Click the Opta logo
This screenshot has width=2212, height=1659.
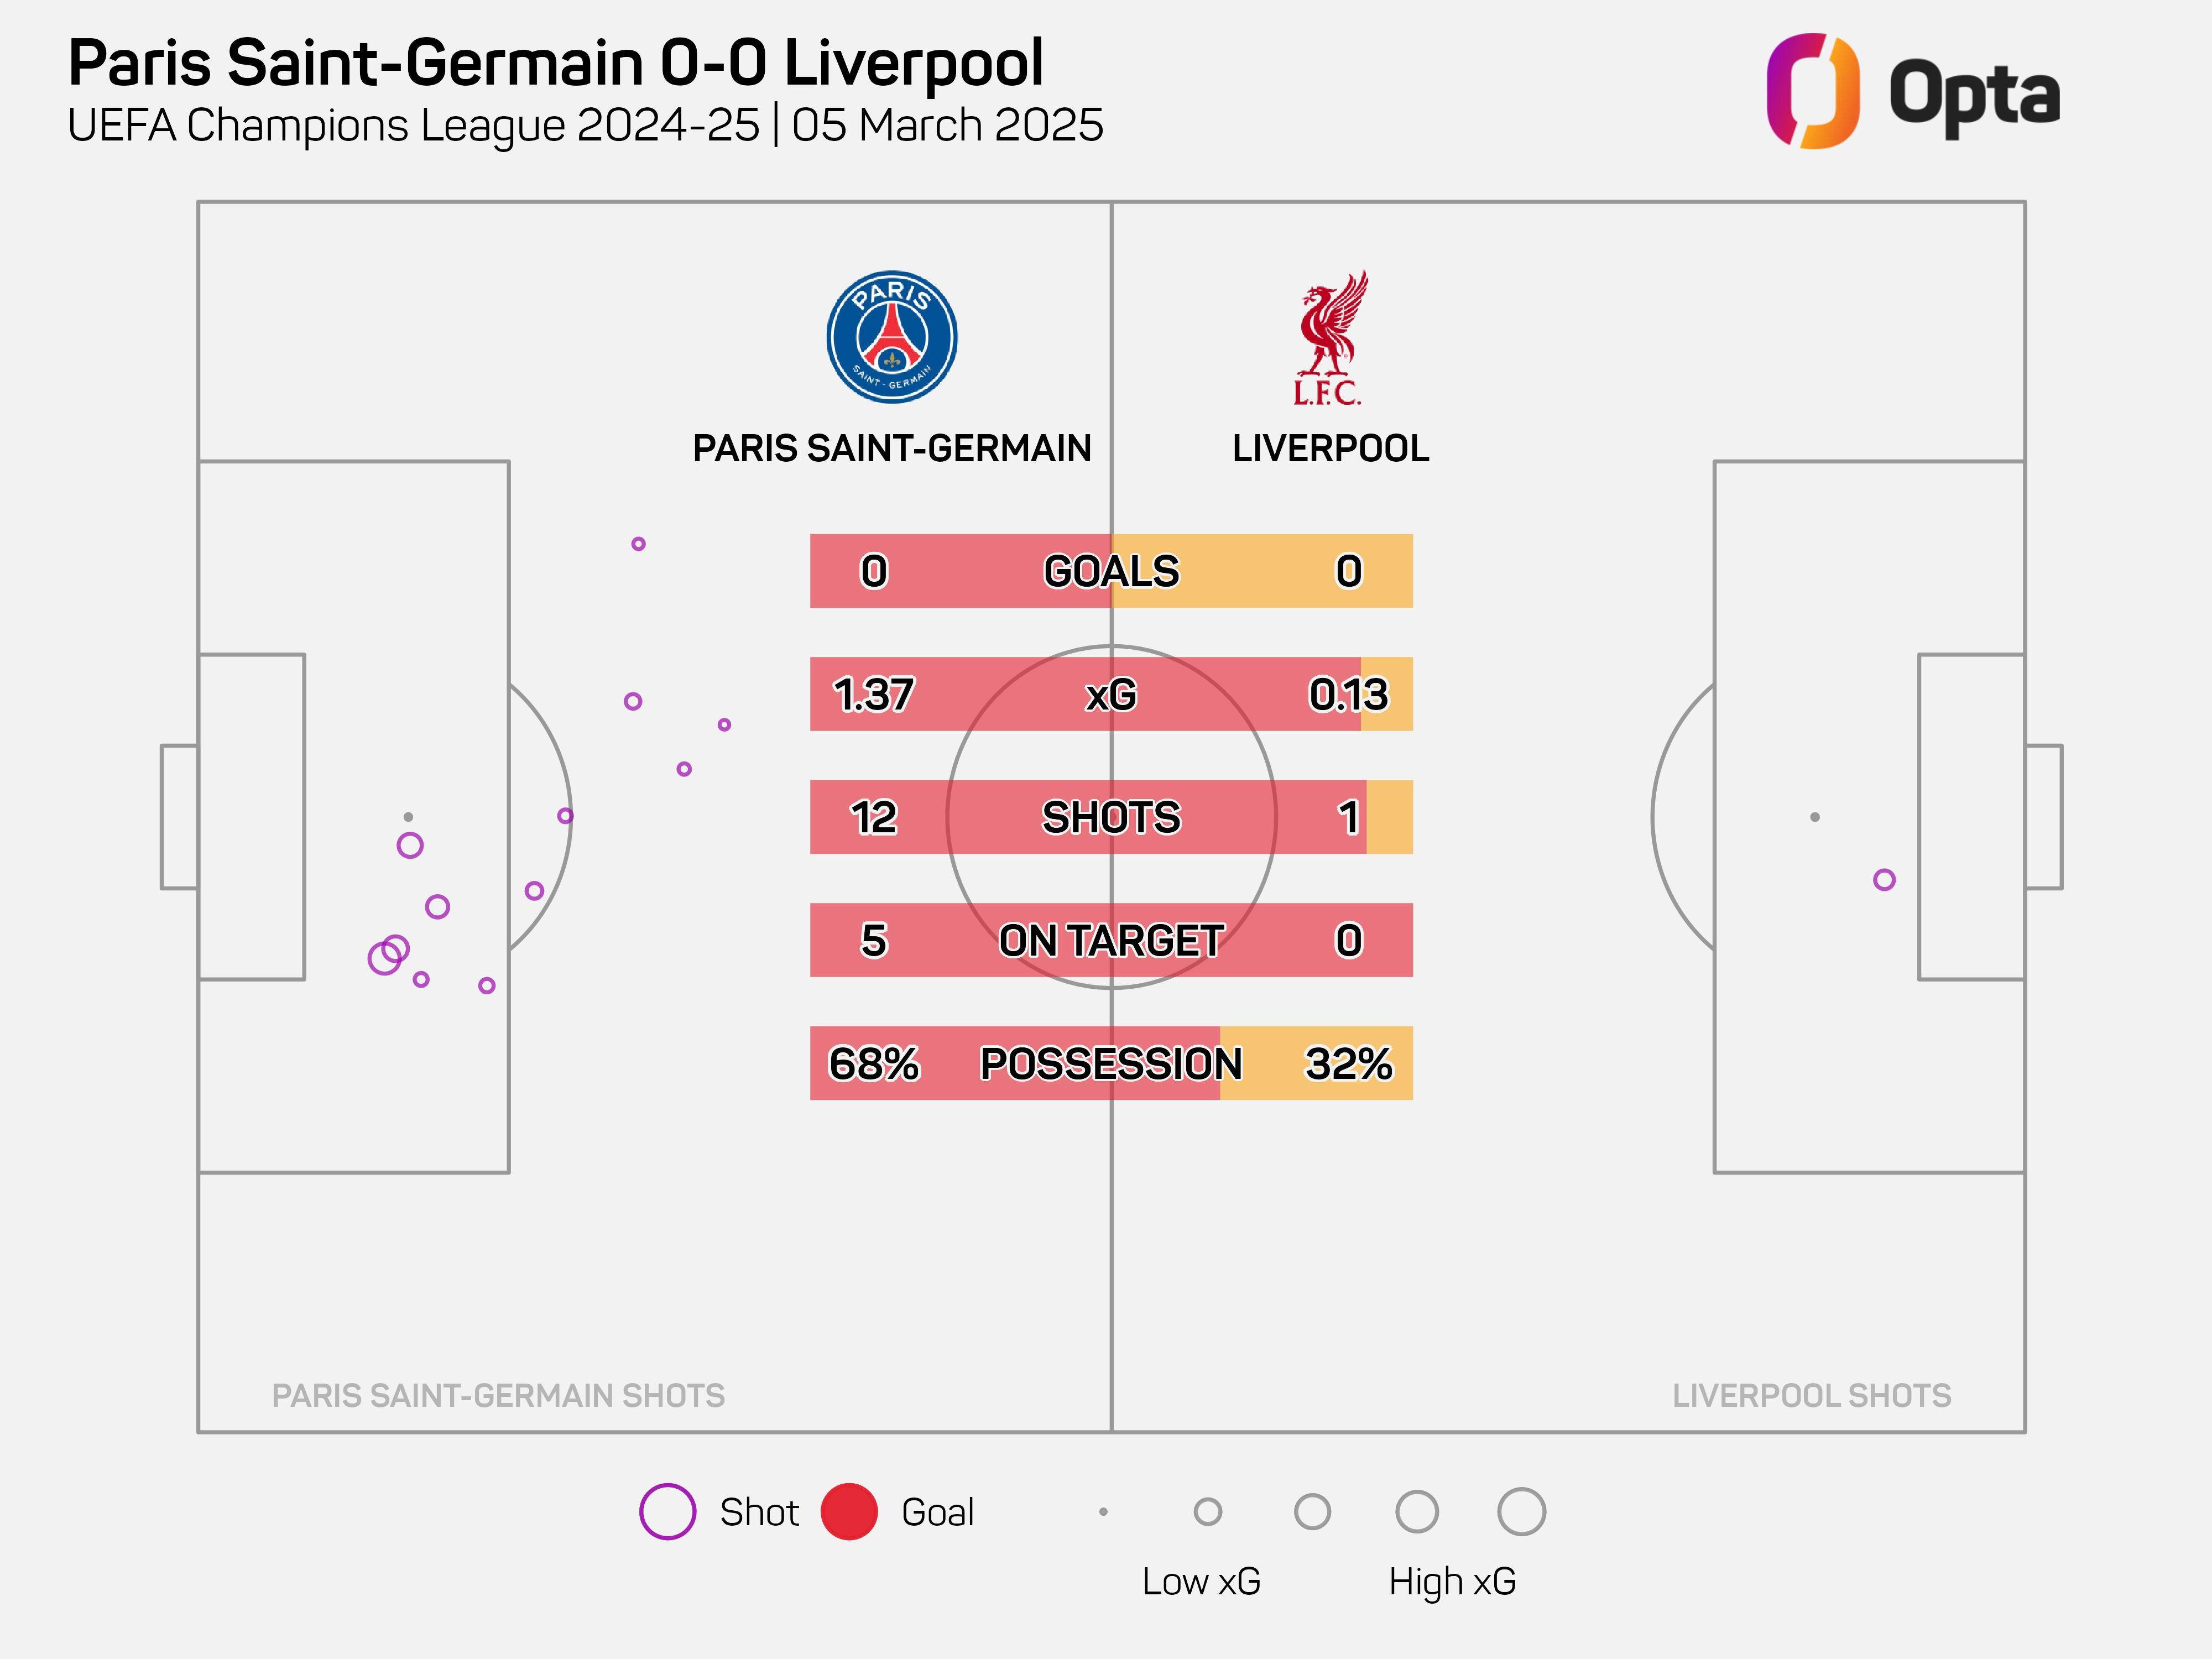tap(1912, 92)
